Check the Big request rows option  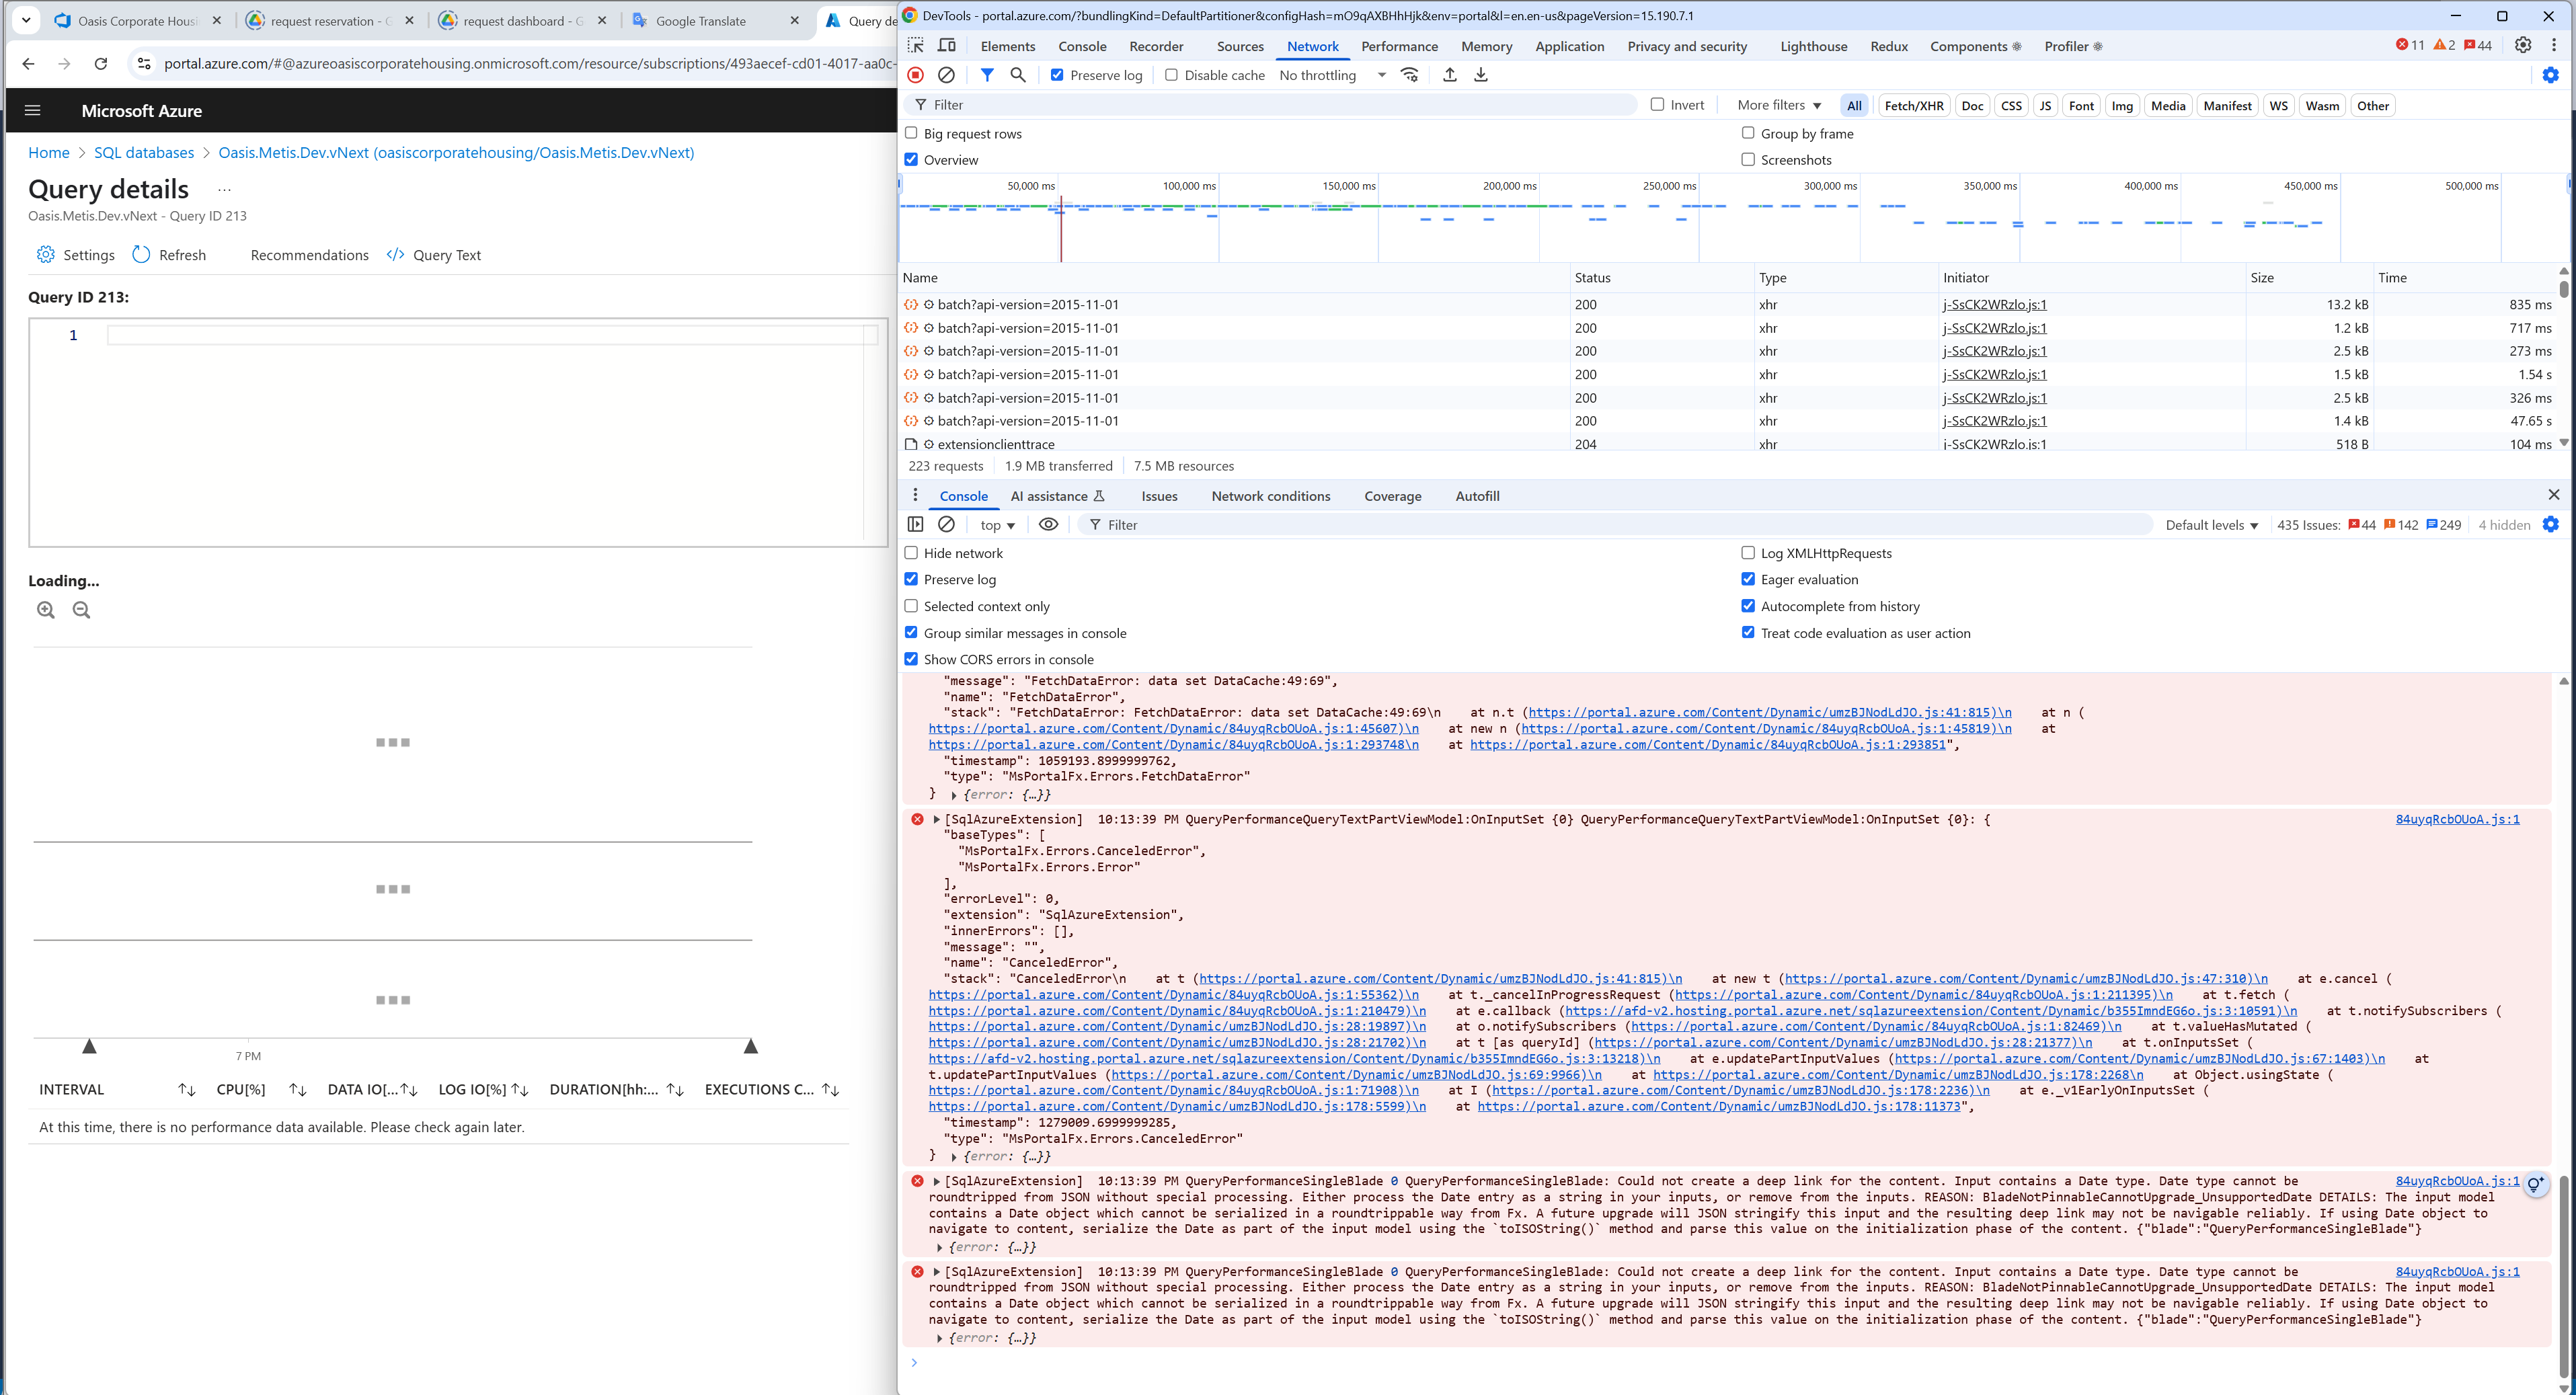(x=911, y=133)
